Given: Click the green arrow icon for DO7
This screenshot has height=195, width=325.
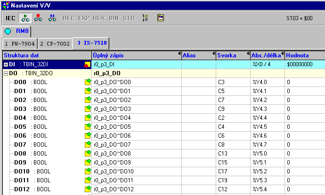Looking at the screenshot, I should coord(88,145).
